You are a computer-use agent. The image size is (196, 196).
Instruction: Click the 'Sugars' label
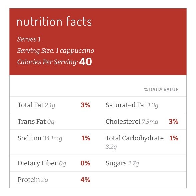click(x=116, y=163)
